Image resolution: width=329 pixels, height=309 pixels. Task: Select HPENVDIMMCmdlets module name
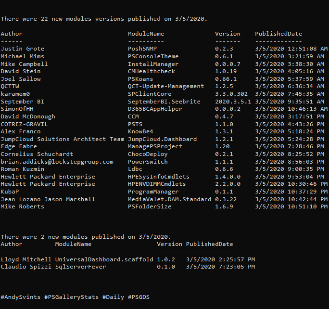(x=157, y=184)
